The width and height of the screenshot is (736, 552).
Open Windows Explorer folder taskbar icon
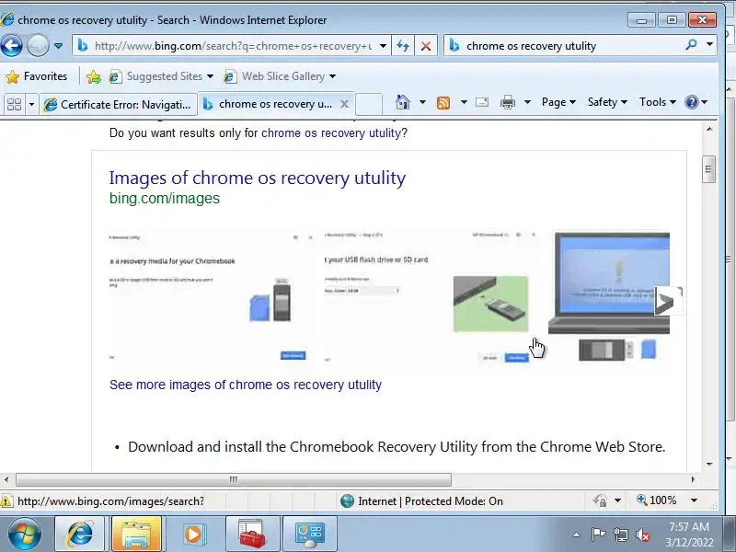(135, 534)
